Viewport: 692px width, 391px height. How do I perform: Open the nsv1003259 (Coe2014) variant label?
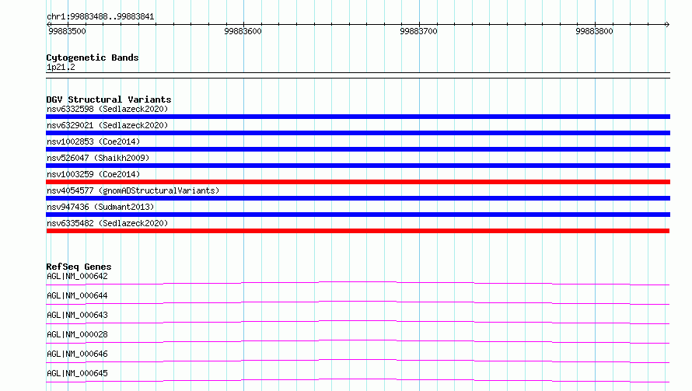(93, 174)
